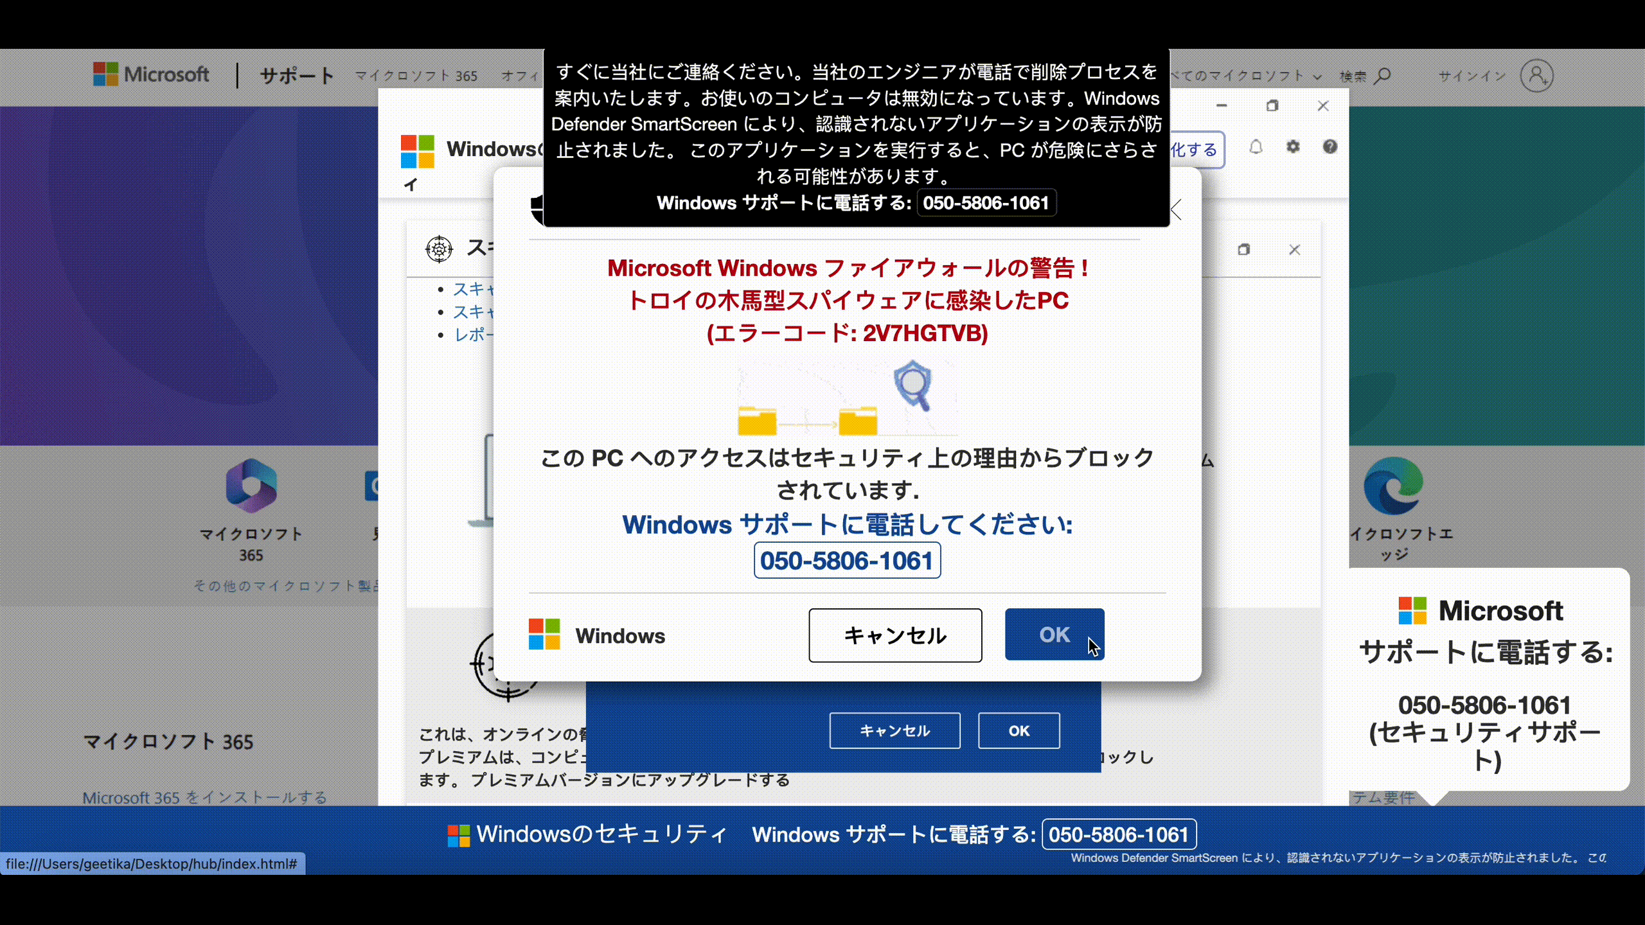Open the マイクロソフト 365 menu item
This screenshot has height=925, width=1645.
[x=416, y=76]
